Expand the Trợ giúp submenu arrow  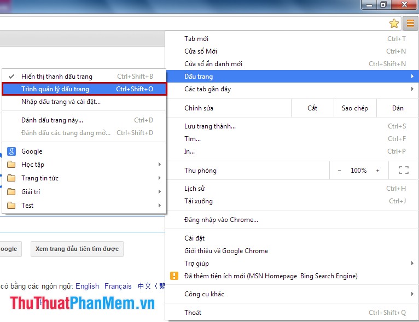(412, 264)
